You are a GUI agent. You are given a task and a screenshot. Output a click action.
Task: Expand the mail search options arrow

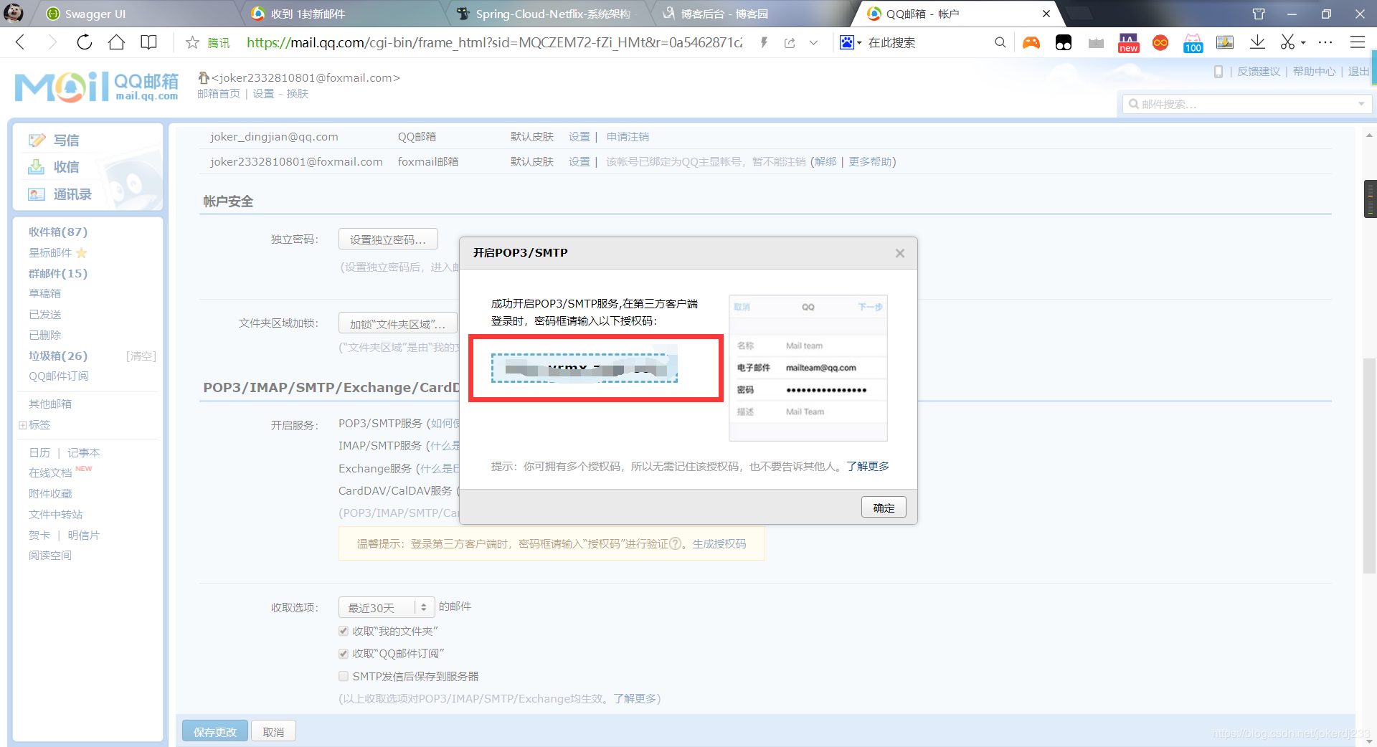point(1361,104)
